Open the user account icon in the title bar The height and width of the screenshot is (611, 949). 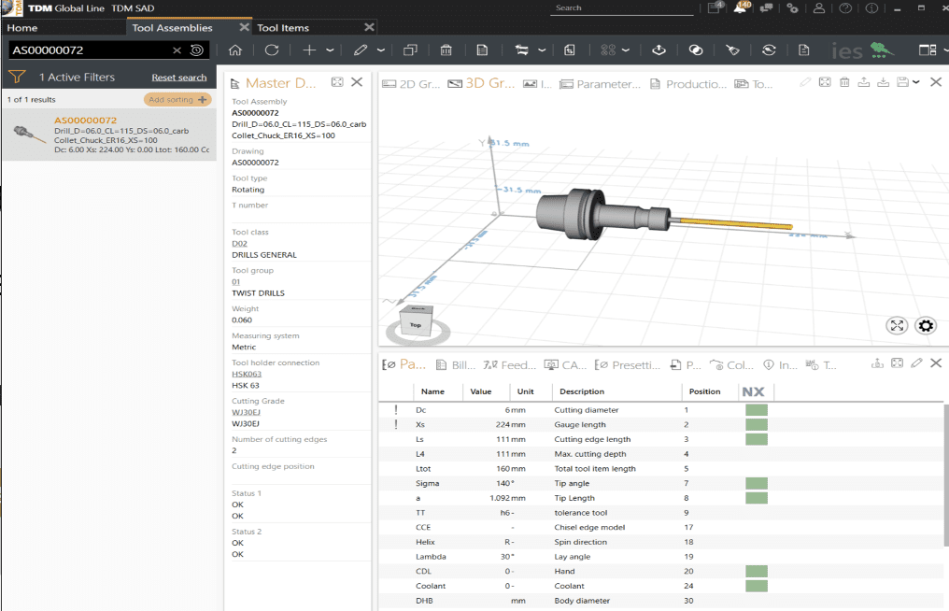click(819, 7)
